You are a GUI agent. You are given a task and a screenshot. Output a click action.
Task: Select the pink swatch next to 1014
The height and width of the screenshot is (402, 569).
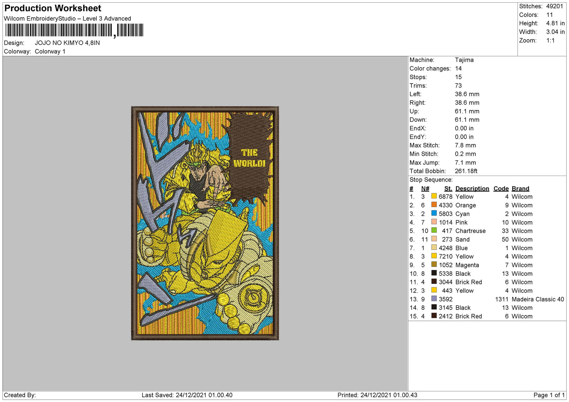434,222
